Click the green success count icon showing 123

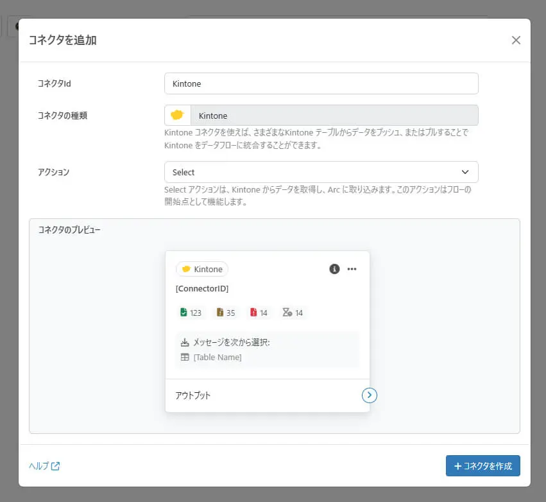pos(185,313)
